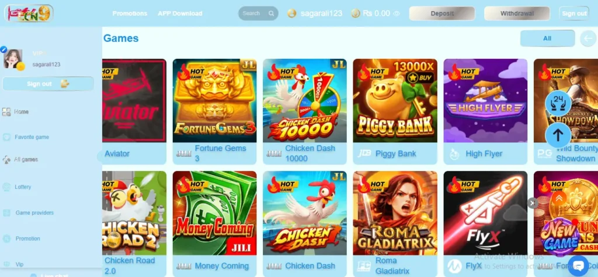
Task: Click the ECN9 site logo
Action: tap(29, 13)
